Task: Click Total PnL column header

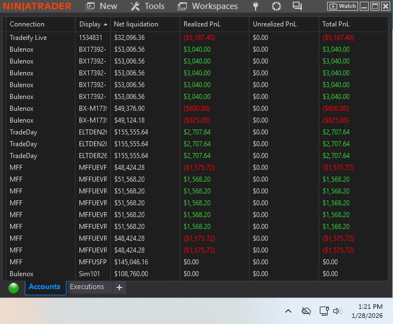Action: pos(336,24)
